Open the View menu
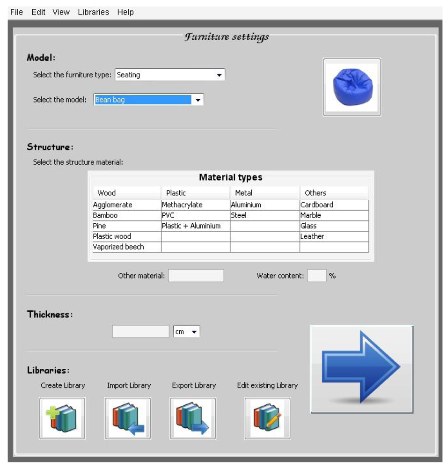The width and height of the screenshot is (447, 468). coord(61,12)
